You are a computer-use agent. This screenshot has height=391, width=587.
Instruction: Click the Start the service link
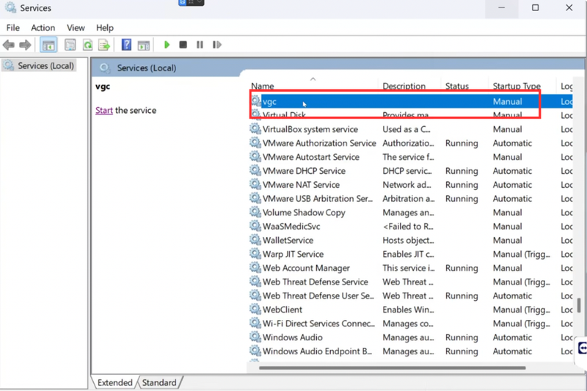coord(103,110)
